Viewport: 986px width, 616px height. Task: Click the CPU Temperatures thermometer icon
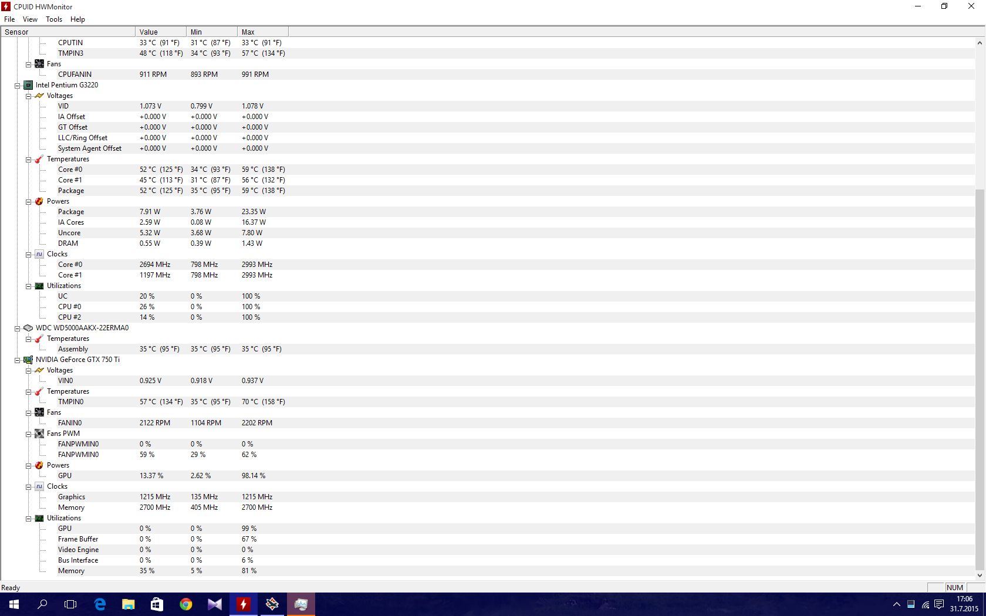click(x=39, y=159)
